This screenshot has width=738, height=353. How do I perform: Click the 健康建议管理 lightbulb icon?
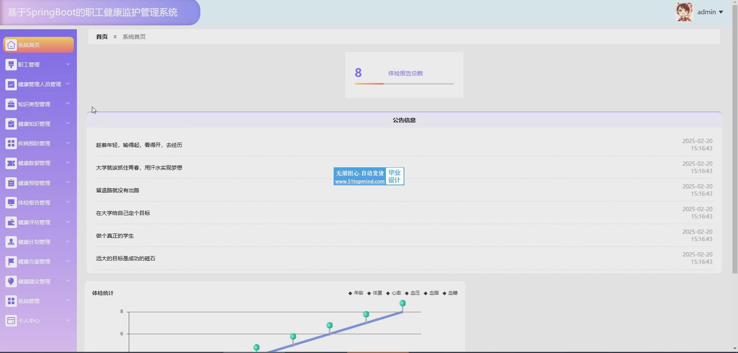[11, 281]
